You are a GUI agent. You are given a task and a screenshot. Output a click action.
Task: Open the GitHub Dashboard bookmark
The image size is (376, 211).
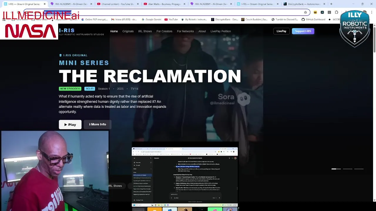[313, 20]
